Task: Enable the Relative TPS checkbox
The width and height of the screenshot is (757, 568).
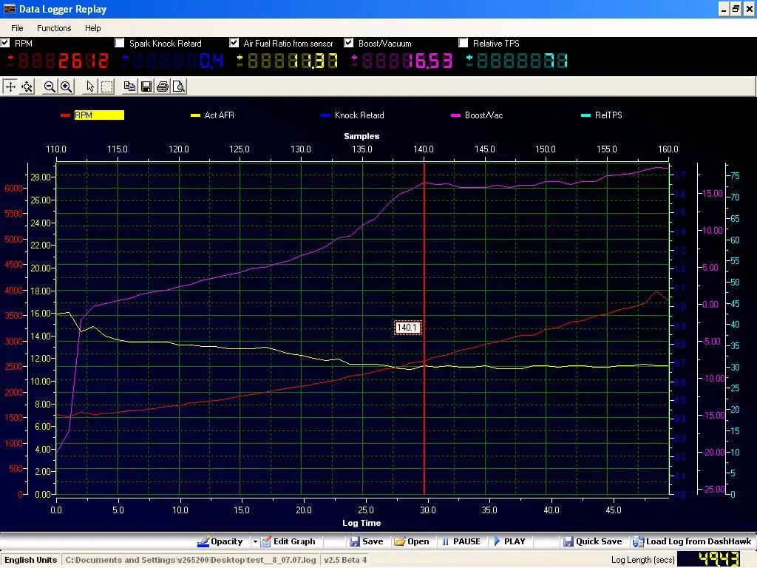Action: tap(464, 43)
